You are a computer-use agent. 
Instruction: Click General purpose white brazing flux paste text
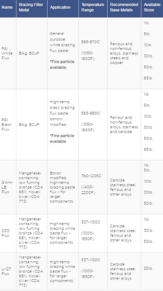coord(62,42)
